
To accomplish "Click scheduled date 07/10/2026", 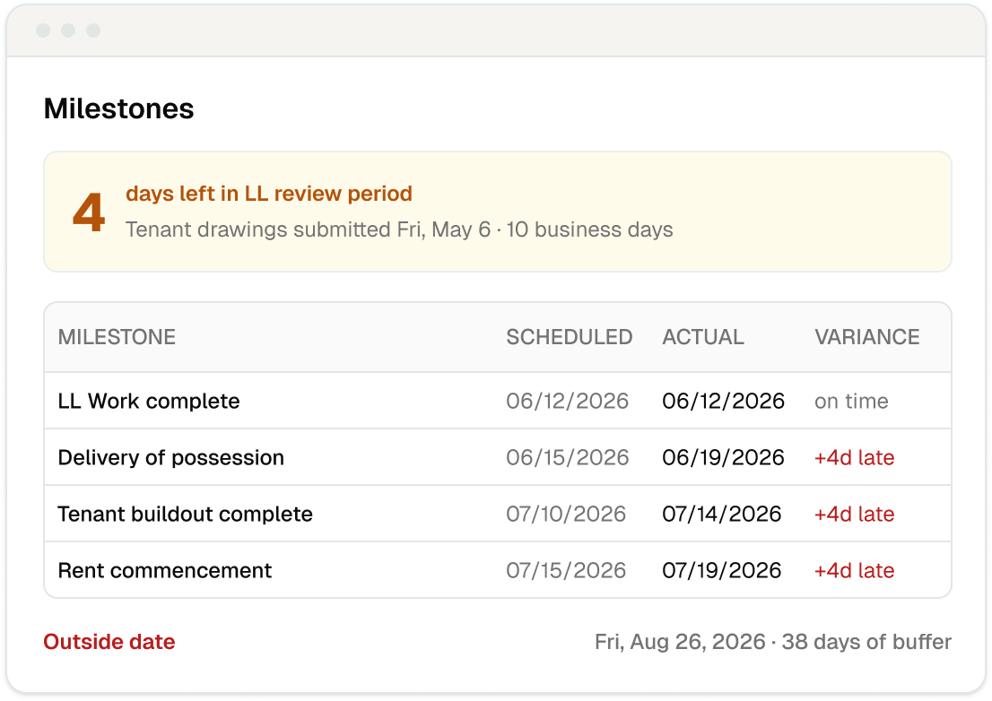I will pos(566,514).
